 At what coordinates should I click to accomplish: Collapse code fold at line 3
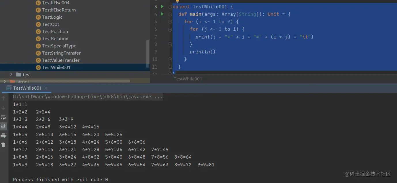[170, 7]
